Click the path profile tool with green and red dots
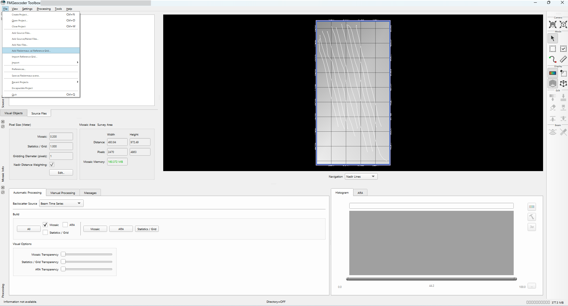568x306 pixels. pyautogui.click(x=553, y=59)
